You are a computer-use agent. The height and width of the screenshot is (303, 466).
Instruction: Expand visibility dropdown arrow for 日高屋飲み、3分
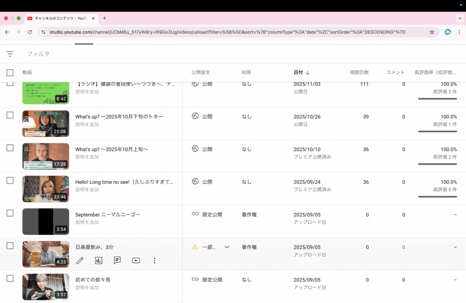click(227, 247)
